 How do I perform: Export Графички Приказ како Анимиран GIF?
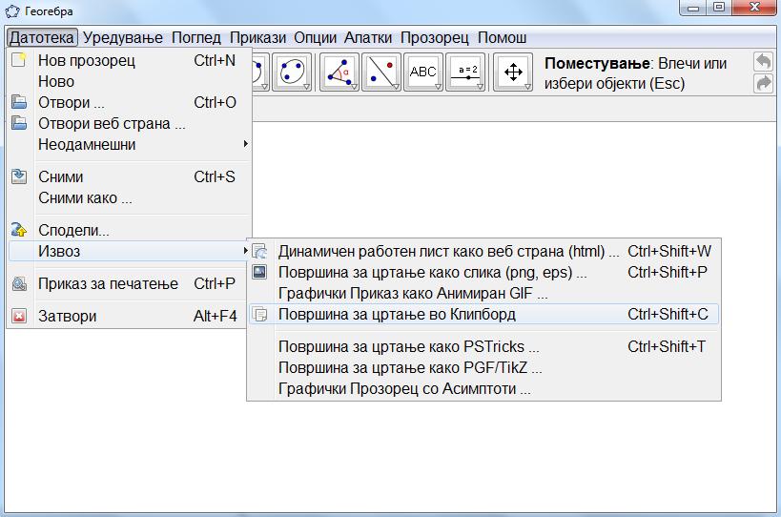(x=483, y=294)
